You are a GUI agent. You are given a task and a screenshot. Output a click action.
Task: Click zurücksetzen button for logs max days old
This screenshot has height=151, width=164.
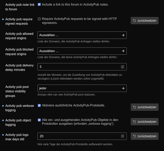(x=145, y=136)
